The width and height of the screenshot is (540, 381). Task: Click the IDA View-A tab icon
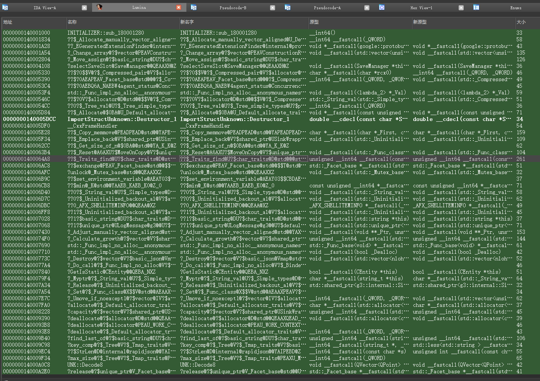5,7
